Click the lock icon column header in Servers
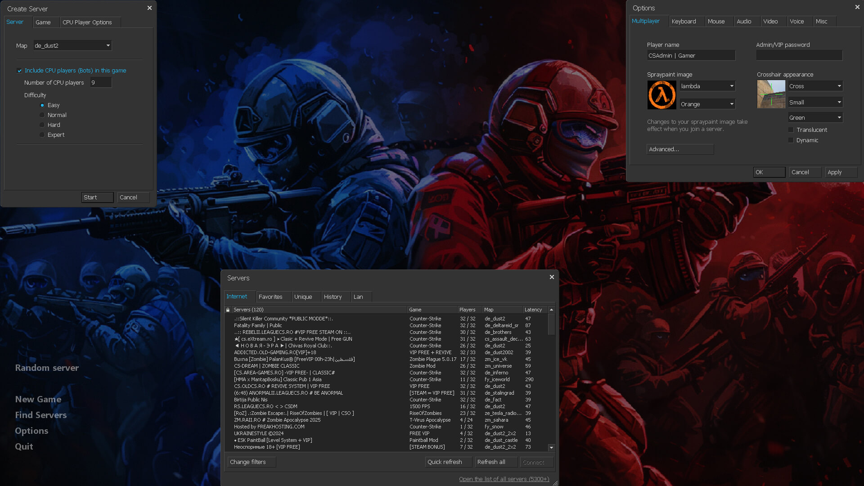The height and width of the screenshot is (486, 864). [x=228, y=310]
